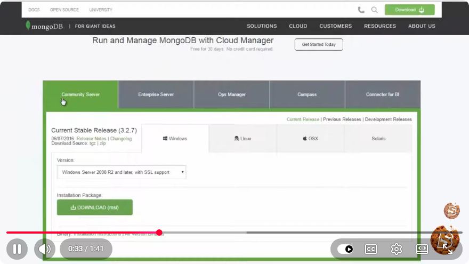The width and height of the screenshot is (469, 264).
Task: Select the Linux platform tab
Action: (242, 139)
